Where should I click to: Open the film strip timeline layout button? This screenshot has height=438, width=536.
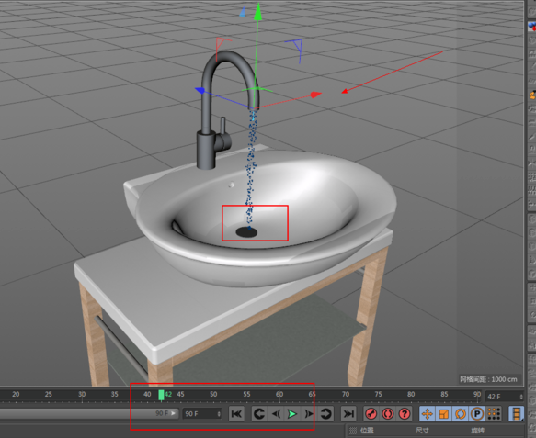point(516,414)
